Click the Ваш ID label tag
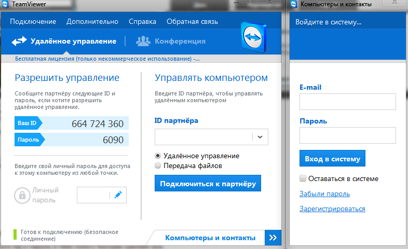 click(28, 123)
